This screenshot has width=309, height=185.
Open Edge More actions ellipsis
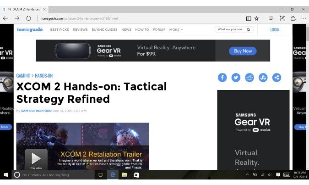tap(304, 18)
